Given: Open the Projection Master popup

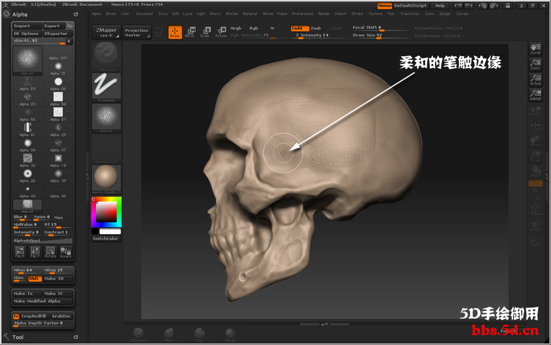Looking at the screenshot, I should tap(137, 32).
